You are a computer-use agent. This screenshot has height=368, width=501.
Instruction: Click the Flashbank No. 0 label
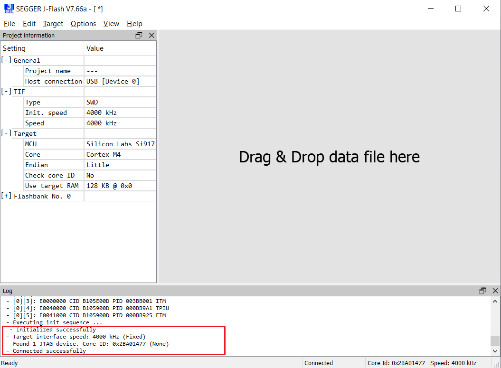[x=42, y=196]
